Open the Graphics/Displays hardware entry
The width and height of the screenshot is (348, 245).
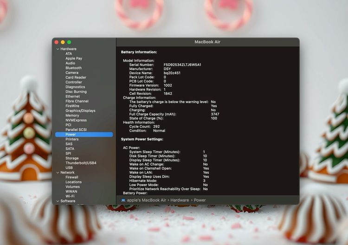[80, 110]
